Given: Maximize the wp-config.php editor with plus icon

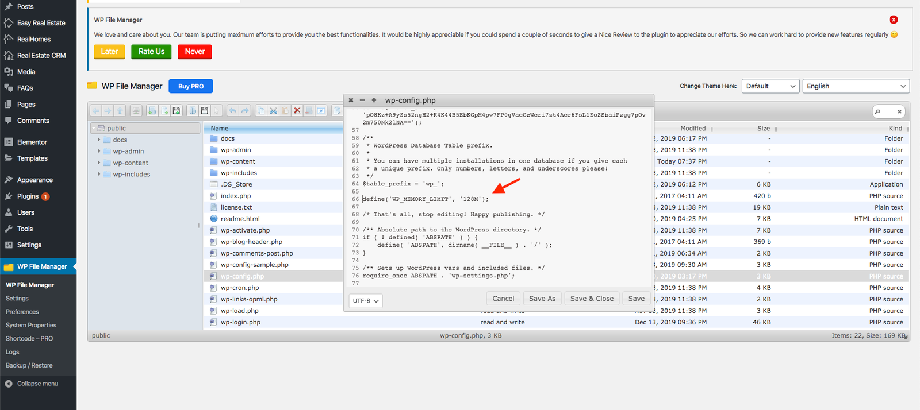Looking at the screenshot, I should 374,100.
